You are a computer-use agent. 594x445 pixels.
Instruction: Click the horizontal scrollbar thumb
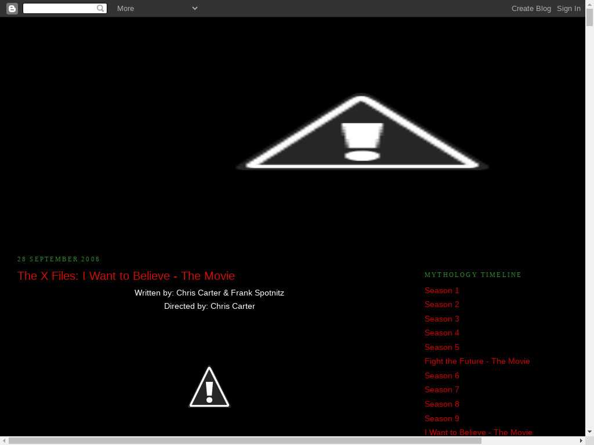point(245,441)
